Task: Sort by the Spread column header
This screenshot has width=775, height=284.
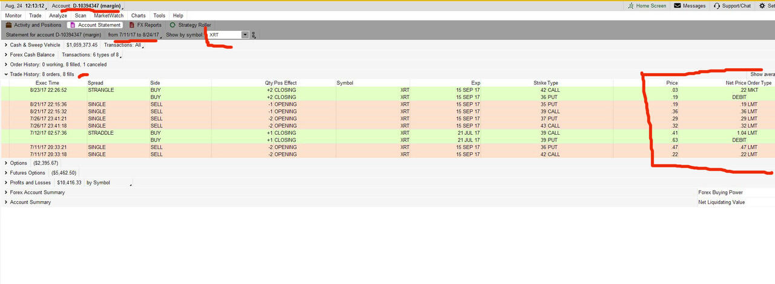Action: 96,83
